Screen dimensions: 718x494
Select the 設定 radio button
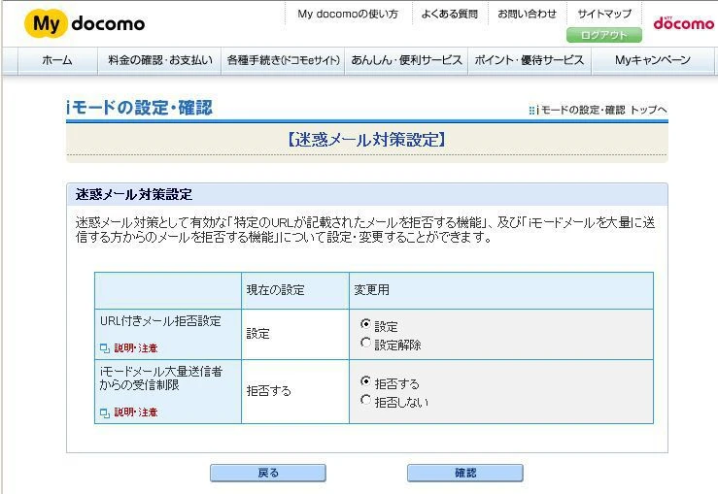click(365, 324)
